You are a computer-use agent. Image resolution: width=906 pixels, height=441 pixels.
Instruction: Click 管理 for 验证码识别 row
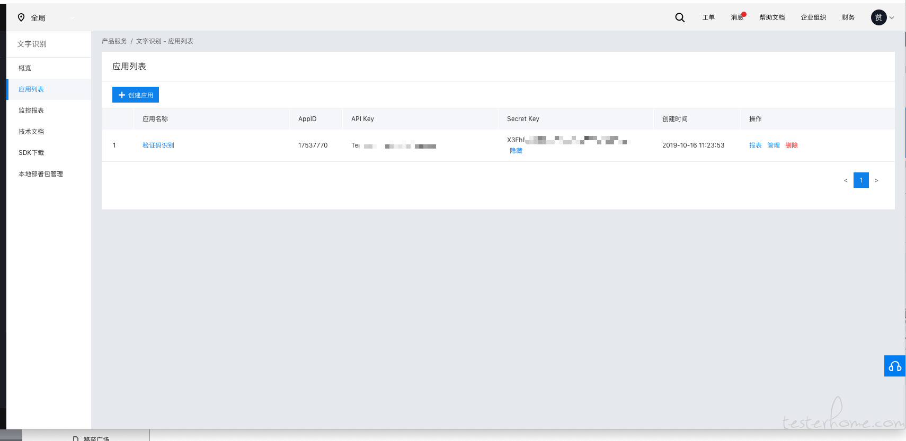coord(774,145)
